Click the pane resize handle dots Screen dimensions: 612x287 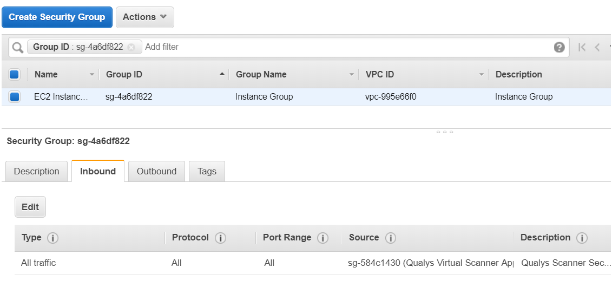pyautogui.click(x=445, y=132)
